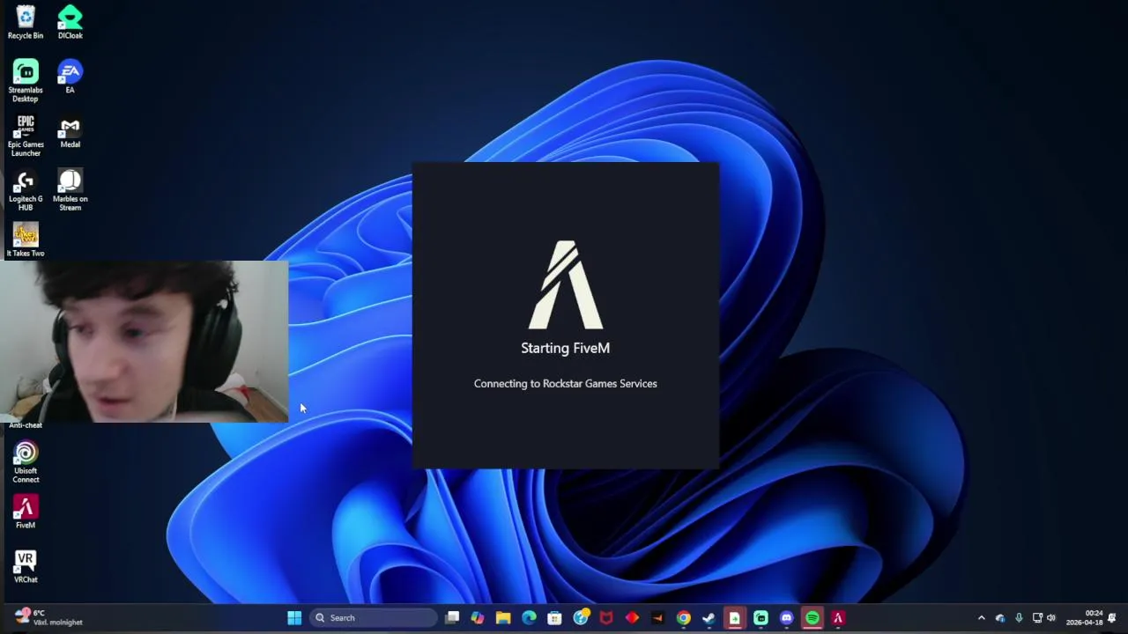Open the It Takes Two shortcut
This screenshot has height=634, width=1128.
point(26,240)
